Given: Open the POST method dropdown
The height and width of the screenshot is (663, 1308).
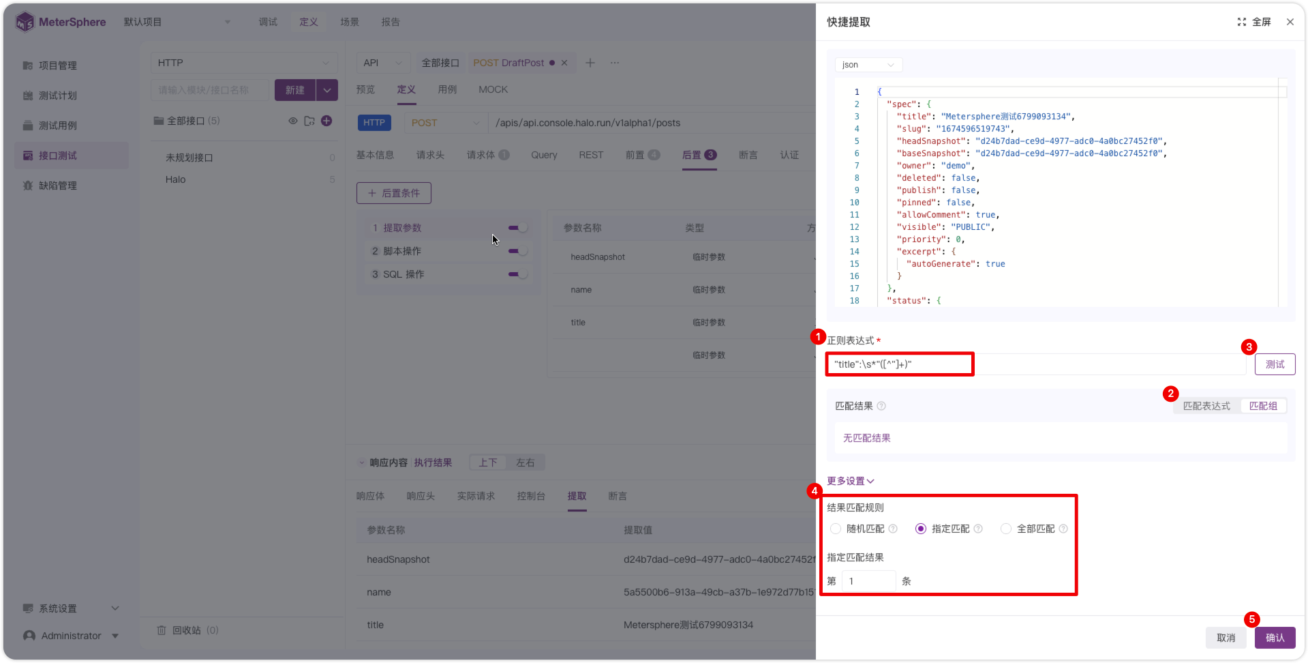Looking at the screenshot, I should pos(446,123).
